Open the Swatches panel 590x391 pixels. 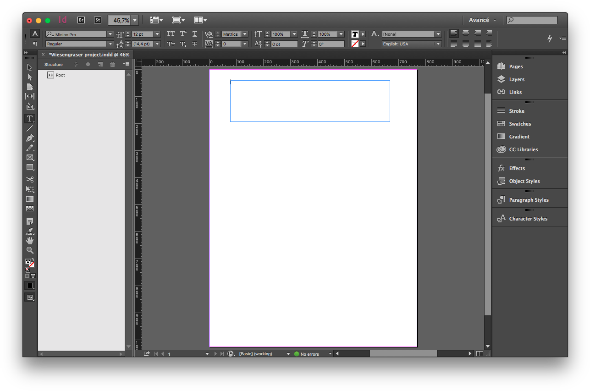[x=519, y=123]
